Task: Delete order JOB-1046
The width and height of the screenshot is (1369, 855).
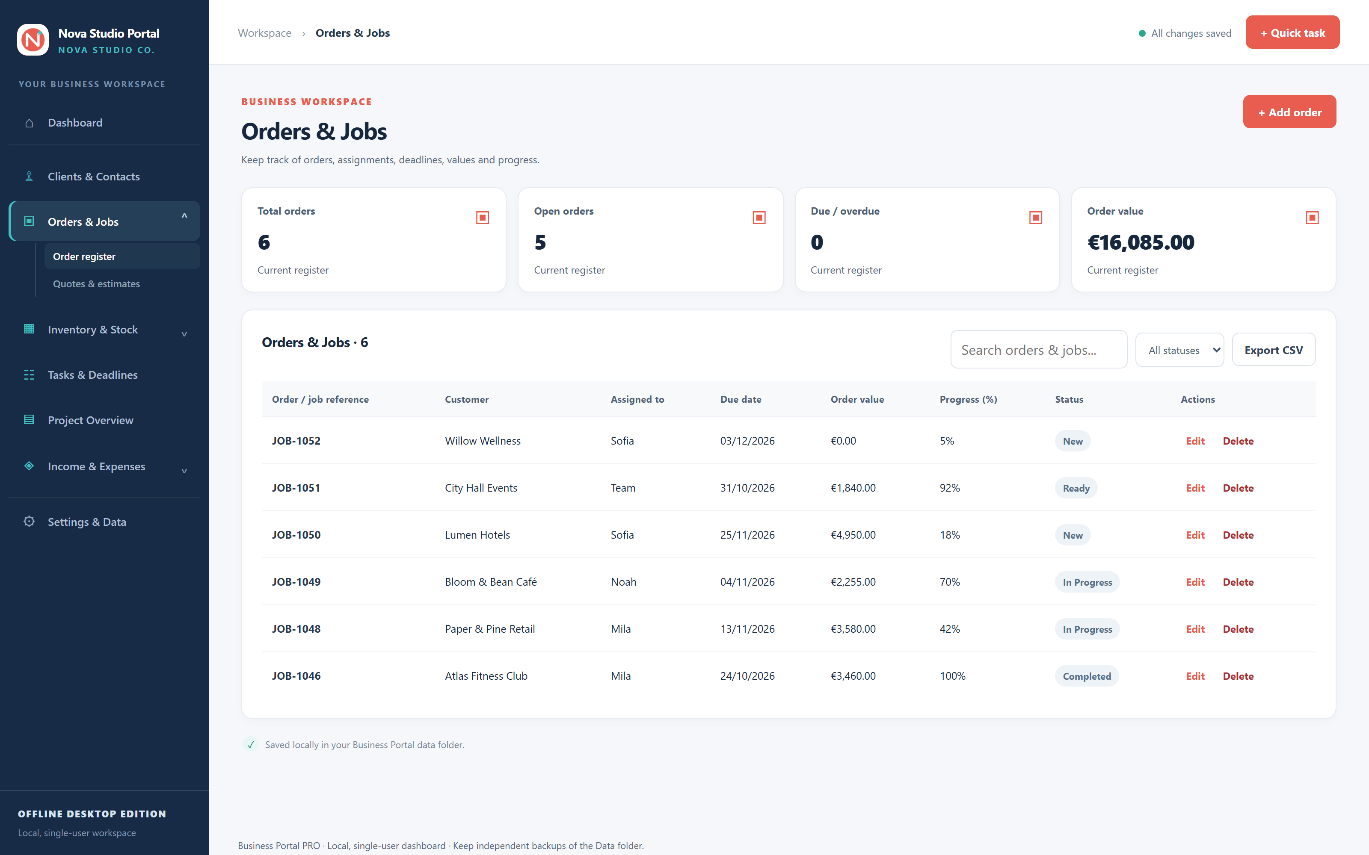Action: coord(1238,676)
